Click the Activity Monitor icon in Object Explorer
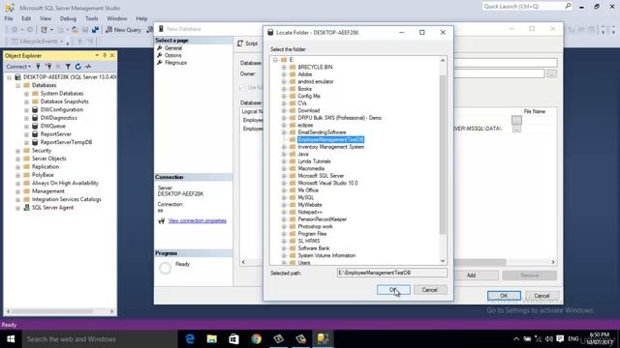 coord(88,67)
